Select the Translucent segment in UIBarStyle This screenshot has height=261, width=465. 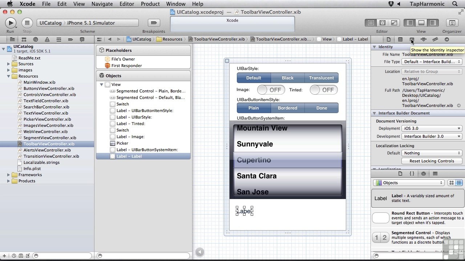[x=322, y=78]
